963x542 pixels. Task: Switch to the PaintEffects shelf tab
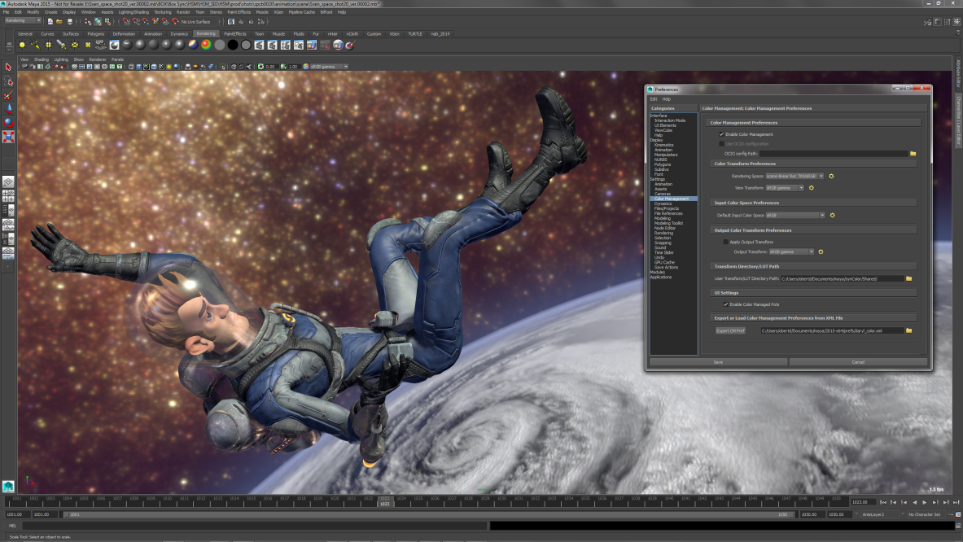click(x=234, y=33)
